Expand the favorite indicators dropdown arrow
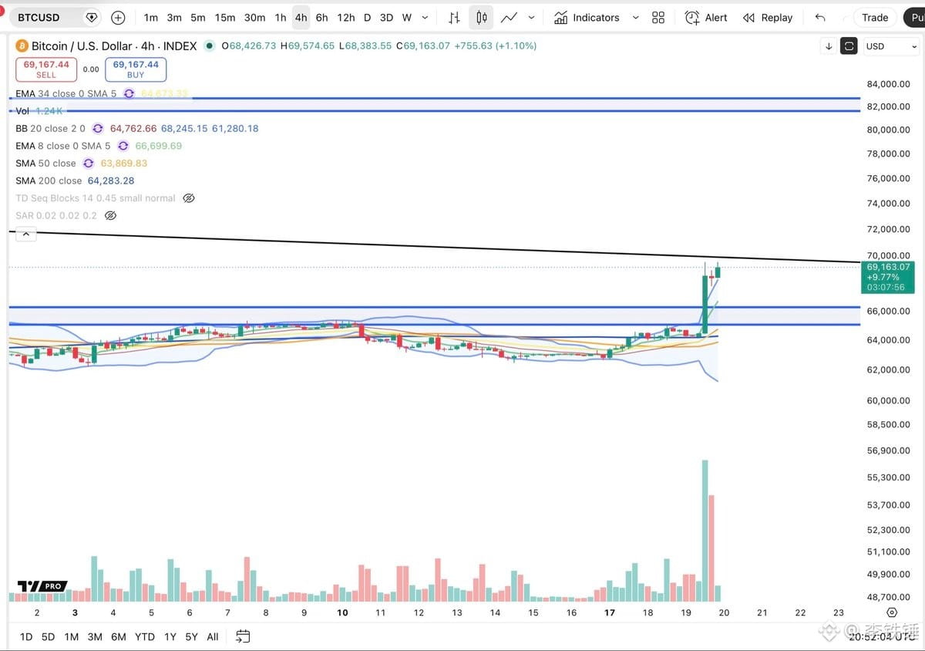 click(635, 17)
